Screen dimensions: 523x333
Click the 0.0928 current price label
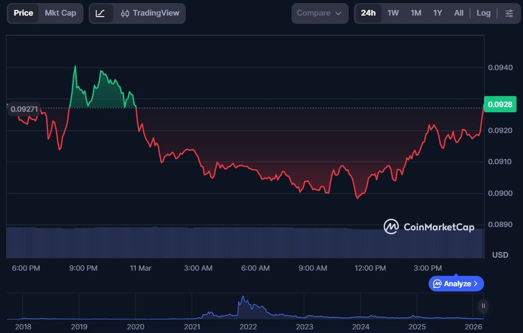(x=500, y=104)
